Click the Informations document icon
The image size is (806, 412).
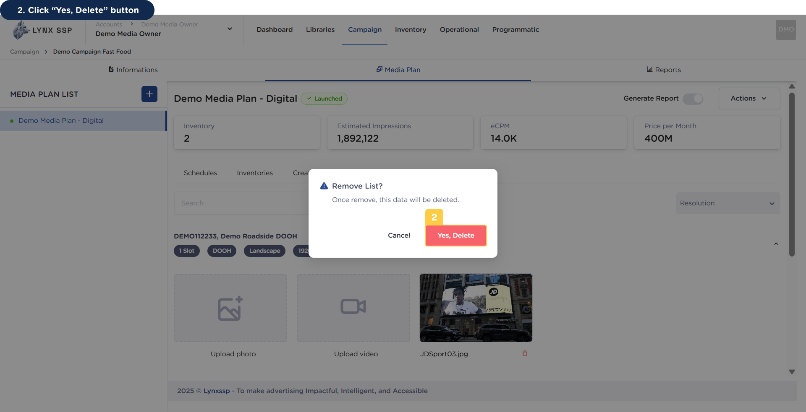pyautogui.click(x=111, y=70)
